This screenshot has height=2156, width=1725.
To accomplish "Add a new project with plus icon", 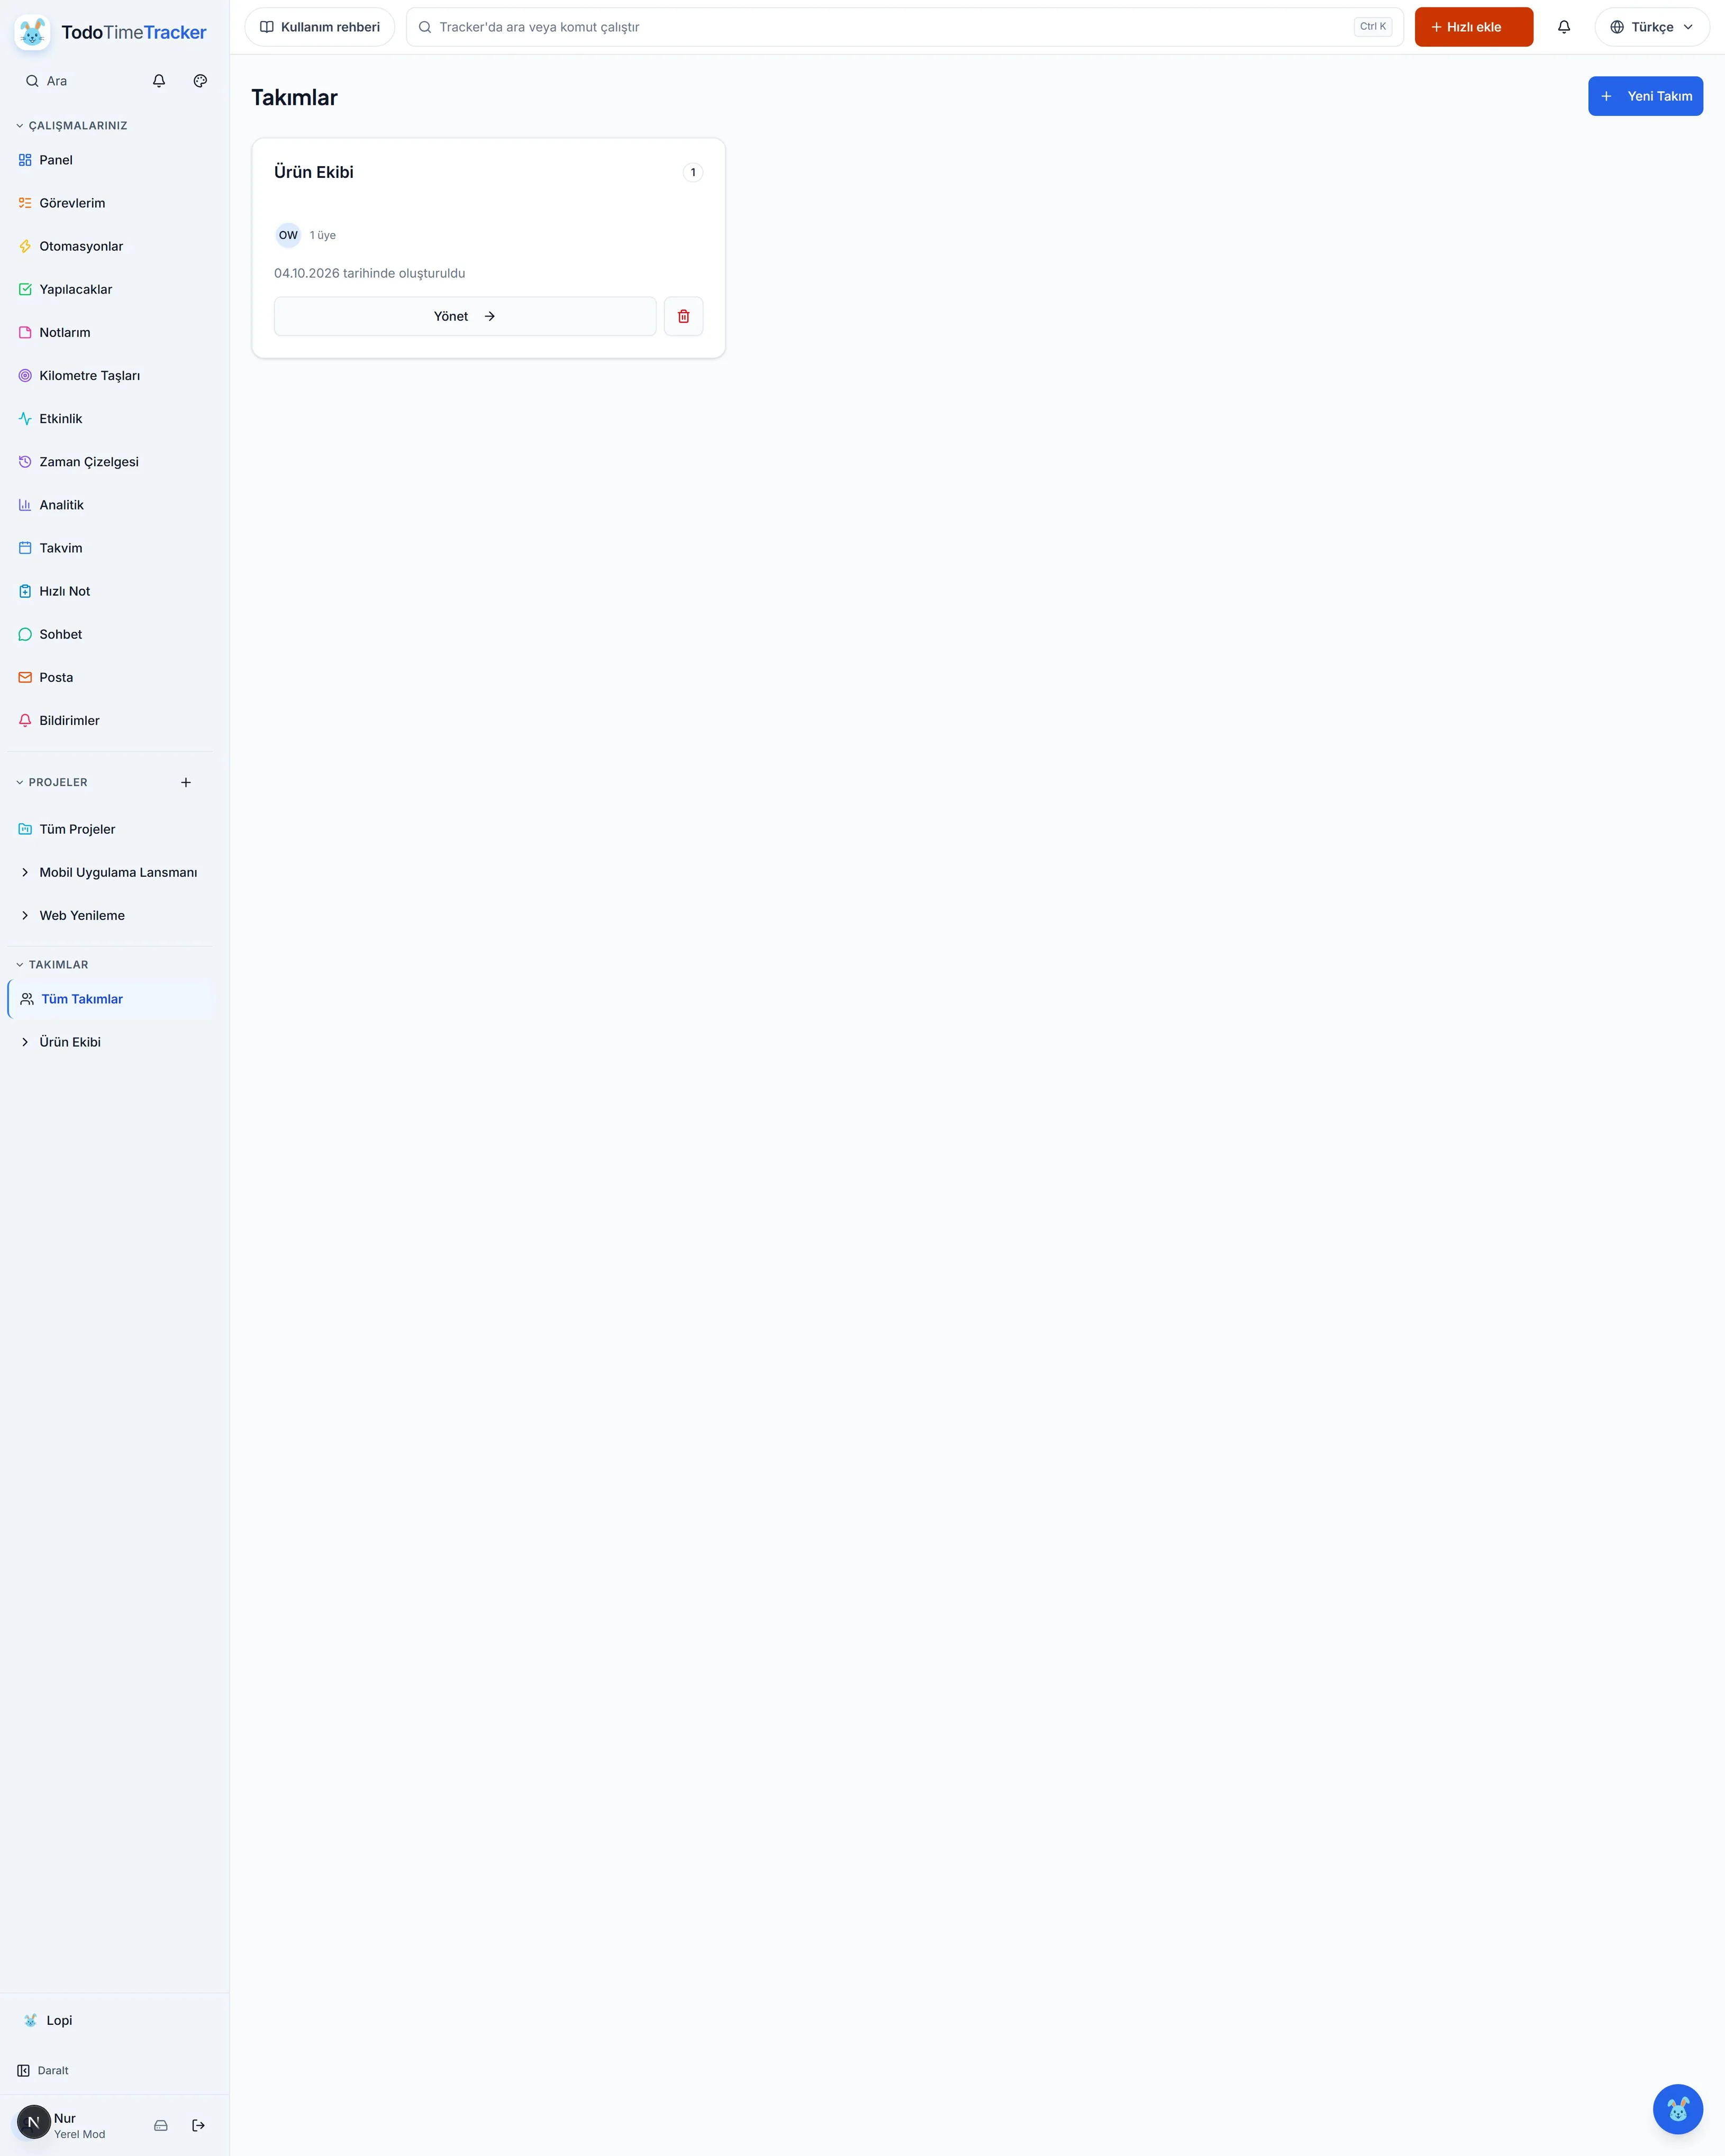I will [x=186, y=782].
